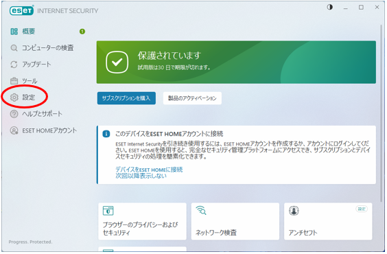Screen dimensions: 387x254
Task: Click the 設定 badge on アンチセフト tile
Action: click(362, 209)
